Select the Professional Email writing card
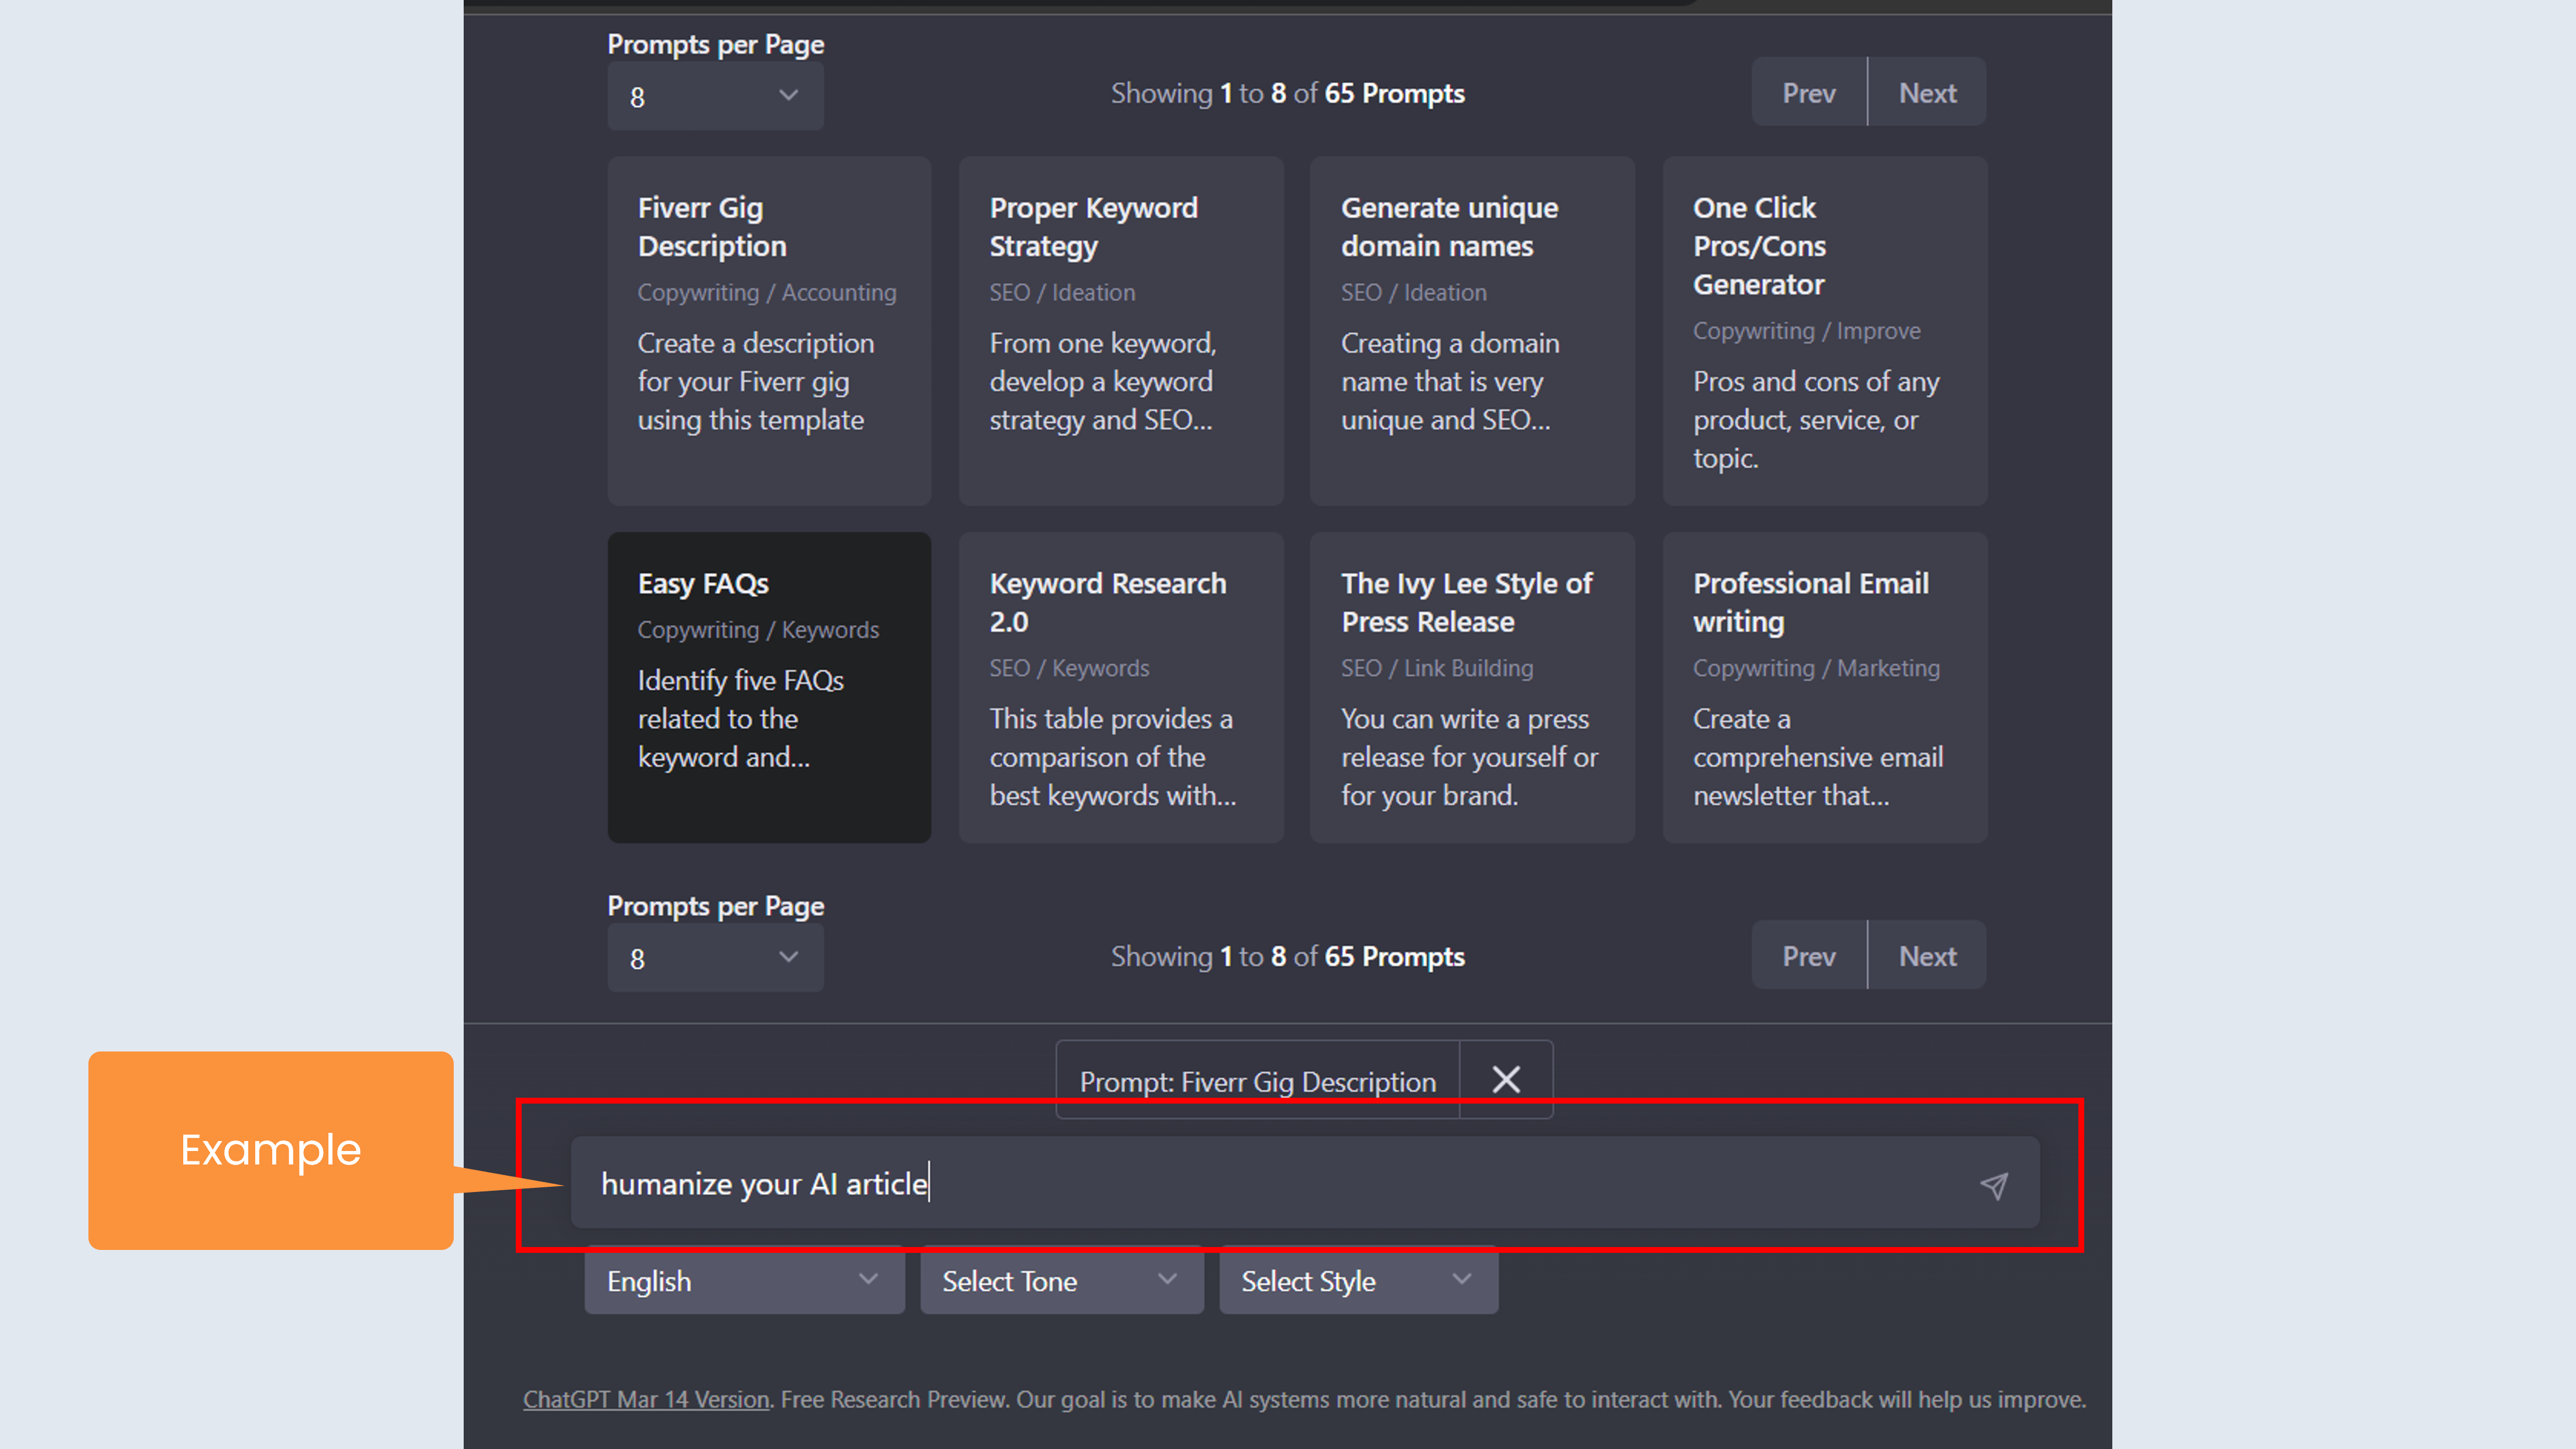 (x=1824, y=687)
